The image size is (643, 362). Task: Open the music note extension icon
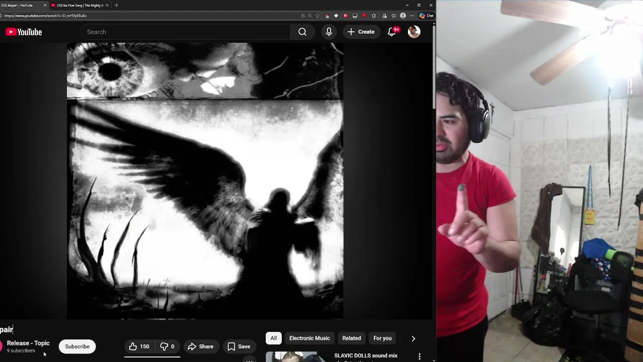[384, 16]
